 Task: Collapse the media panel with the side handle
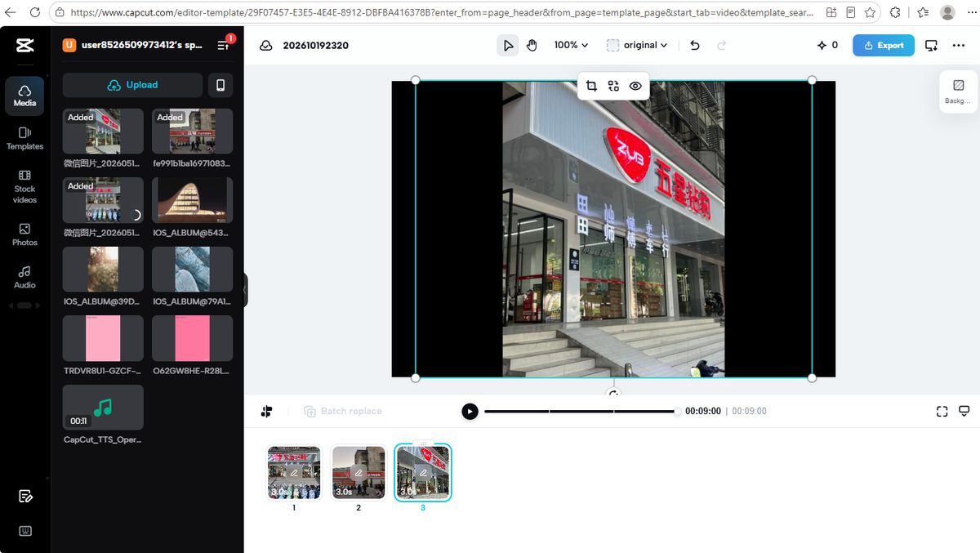245,290
